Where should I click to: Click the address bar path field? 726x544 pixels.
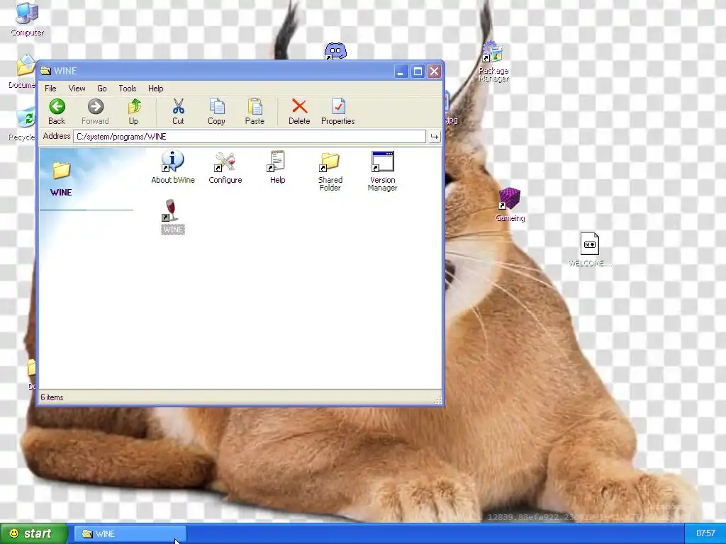pos(249,137)
